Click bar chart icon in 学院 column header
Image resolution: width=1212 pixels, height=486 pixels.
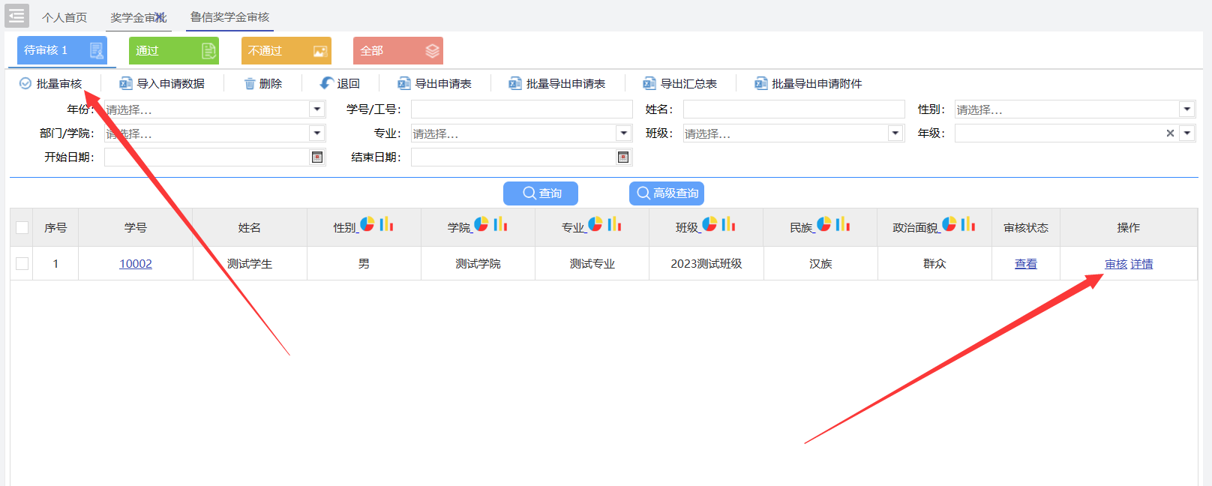point(500,224)
